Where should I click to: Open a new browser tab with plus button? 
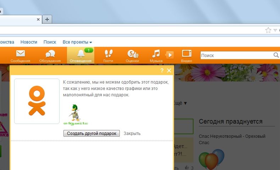[x=47, y=19]
